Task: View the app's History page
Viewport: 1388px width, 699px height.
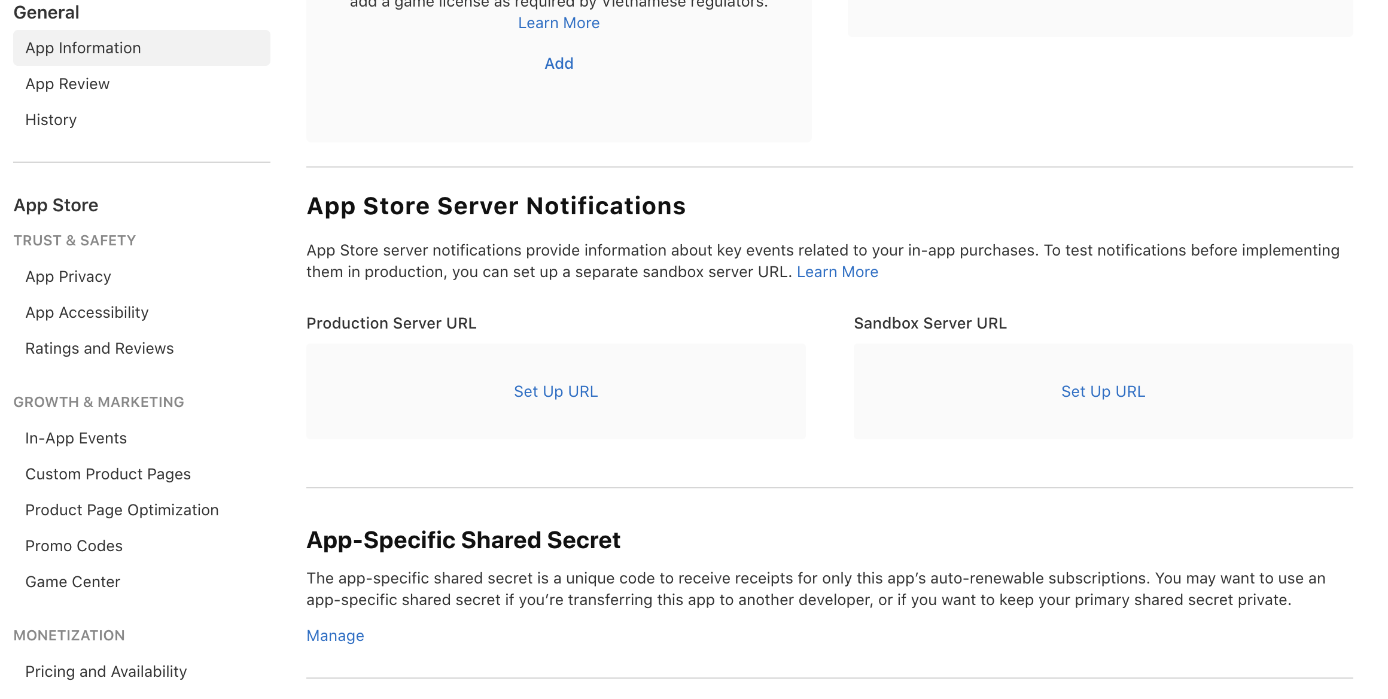Action: point(51,120)
